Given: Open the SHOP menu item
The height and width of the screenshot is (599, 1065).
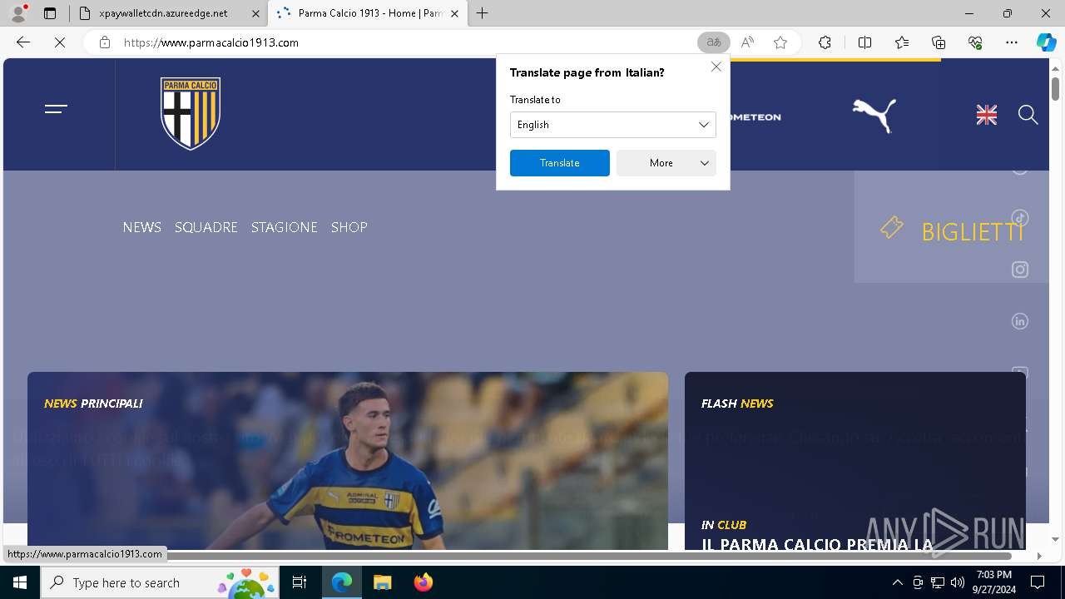Looking at the screenshot, I should [x=349, y=227].
